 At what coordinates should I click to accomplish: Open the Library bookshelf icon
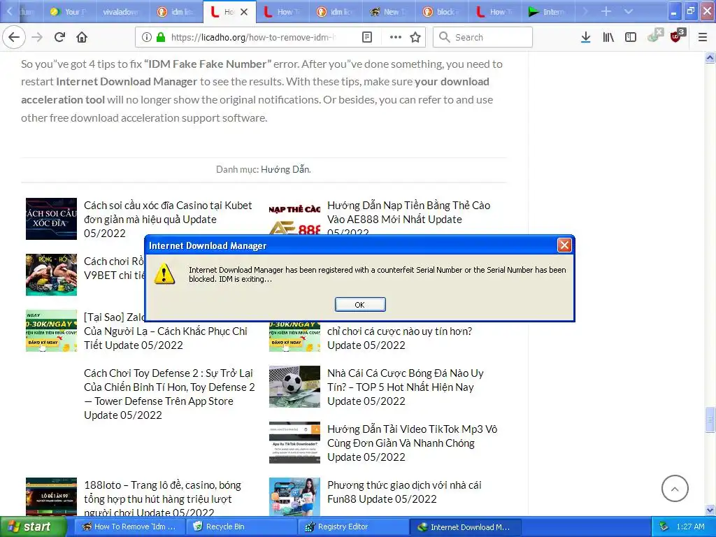[608, 37]
